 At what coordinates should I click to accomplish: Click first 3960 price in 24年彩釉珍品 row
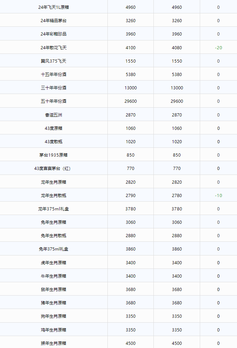click(x=131, y=34)
